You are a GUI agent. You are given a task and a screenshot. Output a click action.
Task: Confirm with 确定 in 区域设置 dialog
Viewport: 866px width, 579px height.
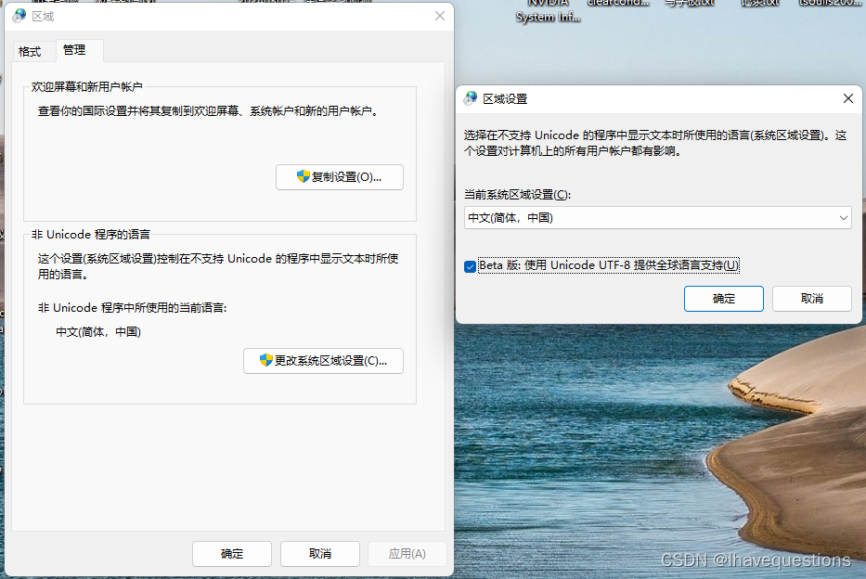pos(723,299)
